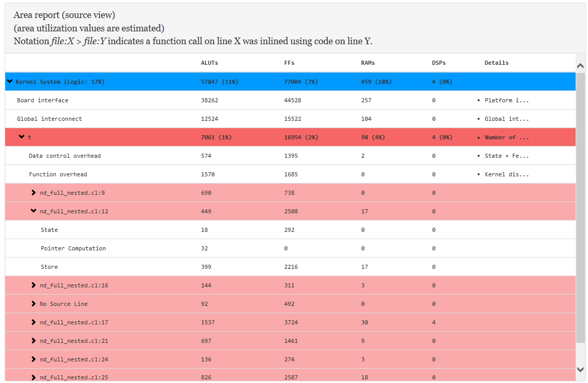Select the Board interface row

tap(43, 100)
